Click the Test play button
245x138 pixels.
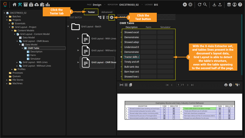[x=112, y=17]
